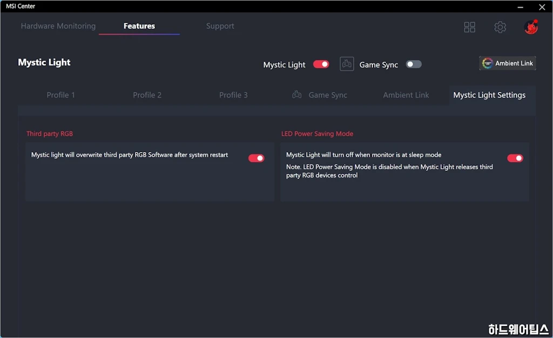Click the LED Power Saving Mode heading

[317, 134]
